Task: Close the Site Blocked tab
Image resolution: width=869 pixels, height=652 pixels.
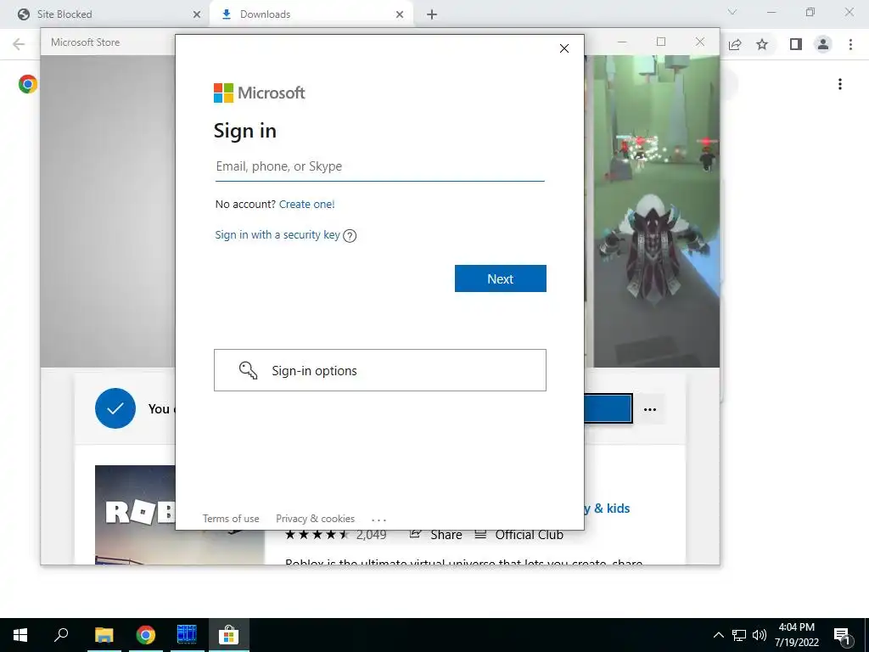Action: pyautogui.click(x=197, y=14)
